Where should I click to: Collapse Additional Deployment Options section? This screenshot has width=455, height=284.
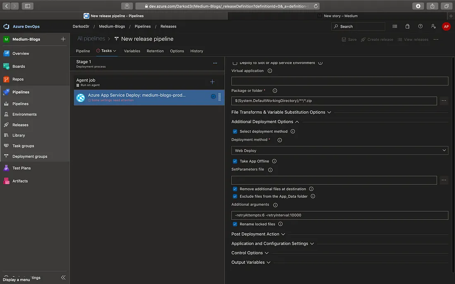[x=265, y=122]
